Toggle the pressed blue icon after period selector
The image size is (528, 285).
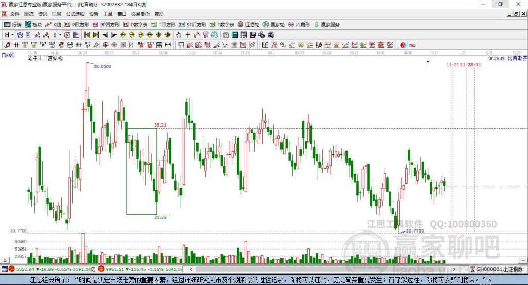pyautogui.click(x=20, y=35)
